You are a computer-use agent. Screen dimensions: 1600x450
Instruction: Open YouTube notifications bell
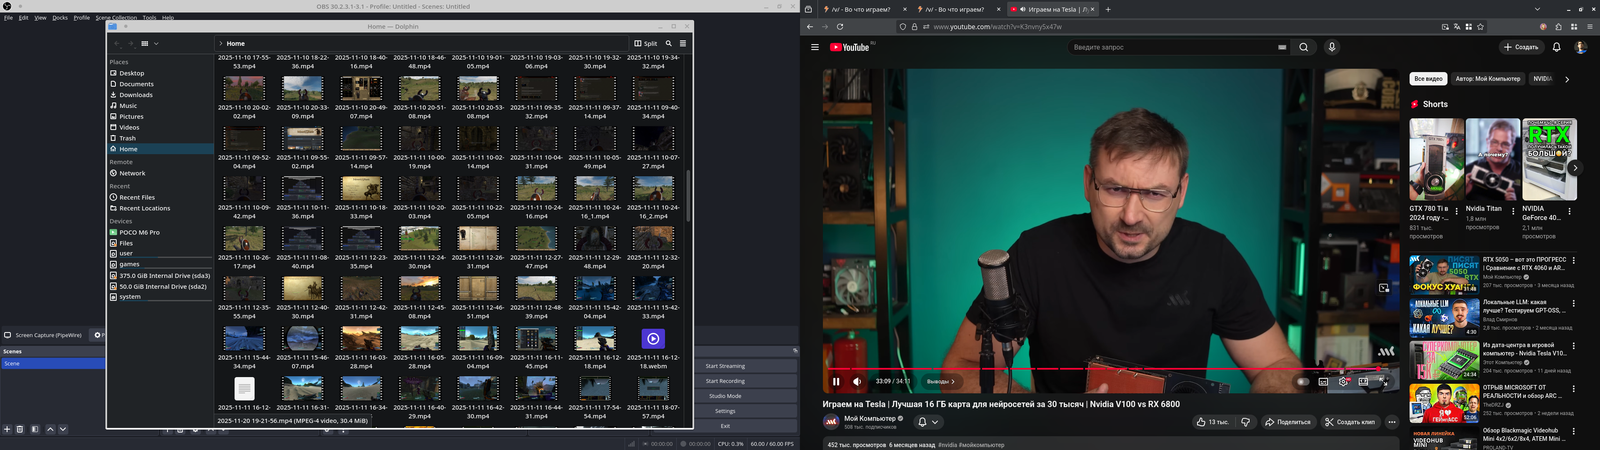click(1557, 47)
